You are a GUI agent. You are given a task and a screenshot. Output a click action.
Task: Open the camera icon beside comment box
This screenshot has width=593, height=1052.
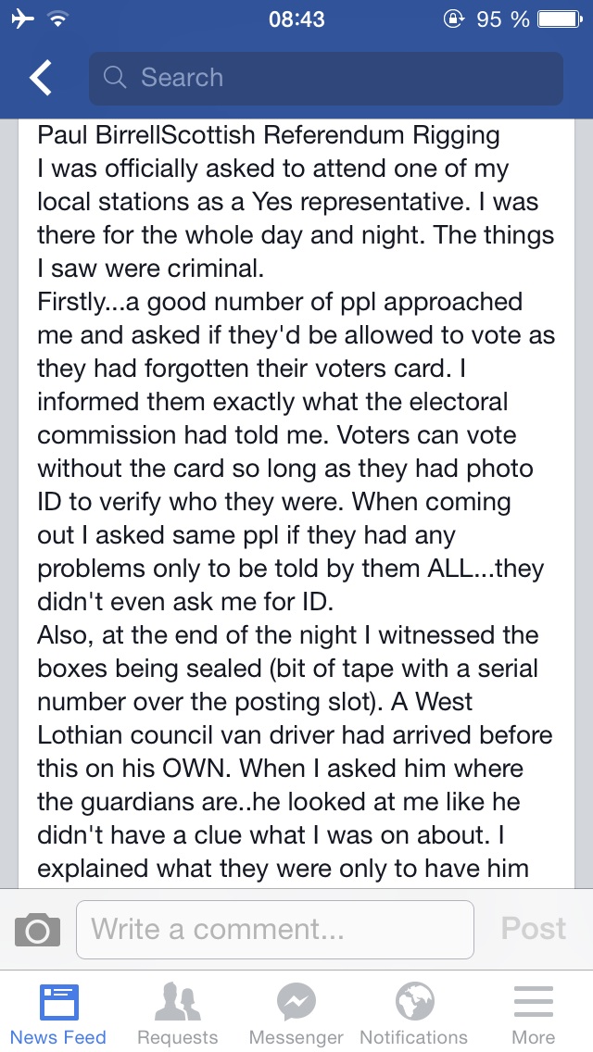tap(37, 929)
